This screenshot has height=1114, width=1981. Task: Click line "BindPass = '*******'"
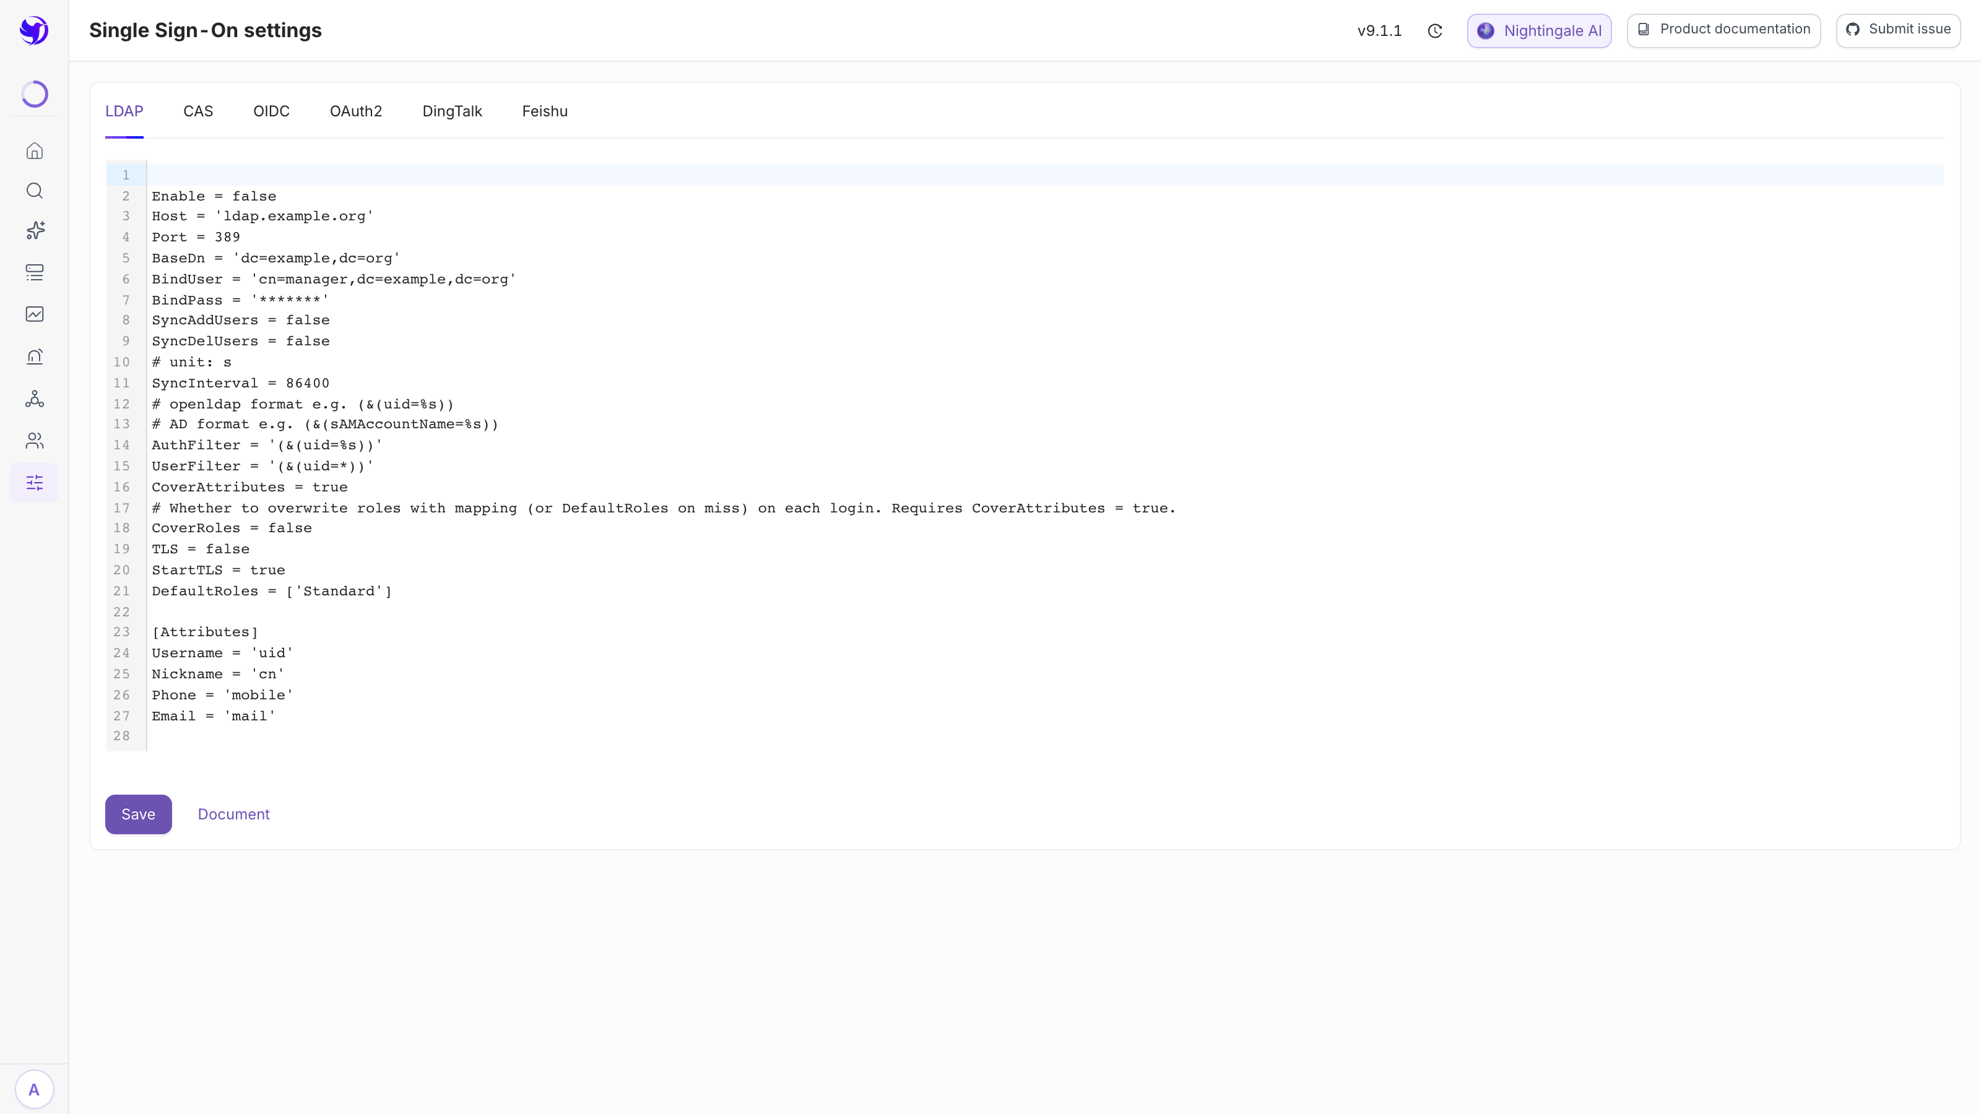pyautogui.click(x=240, y=300)
